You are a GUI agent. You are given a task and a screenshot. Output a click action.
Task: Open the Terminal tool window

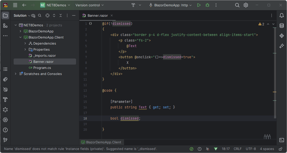pyautogui.click(x=282, y=140)
